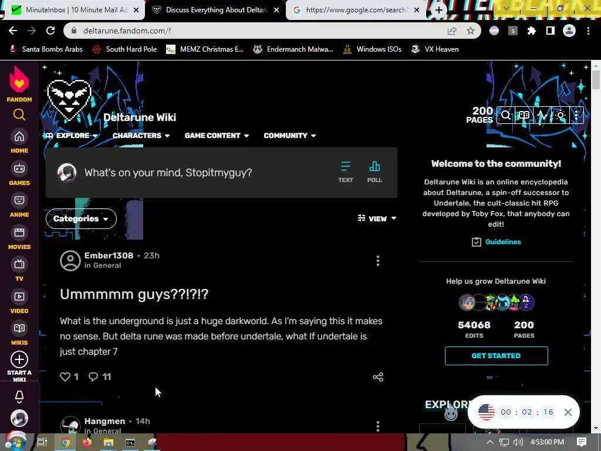Open Chrome side panel icon

coord(551,31)
